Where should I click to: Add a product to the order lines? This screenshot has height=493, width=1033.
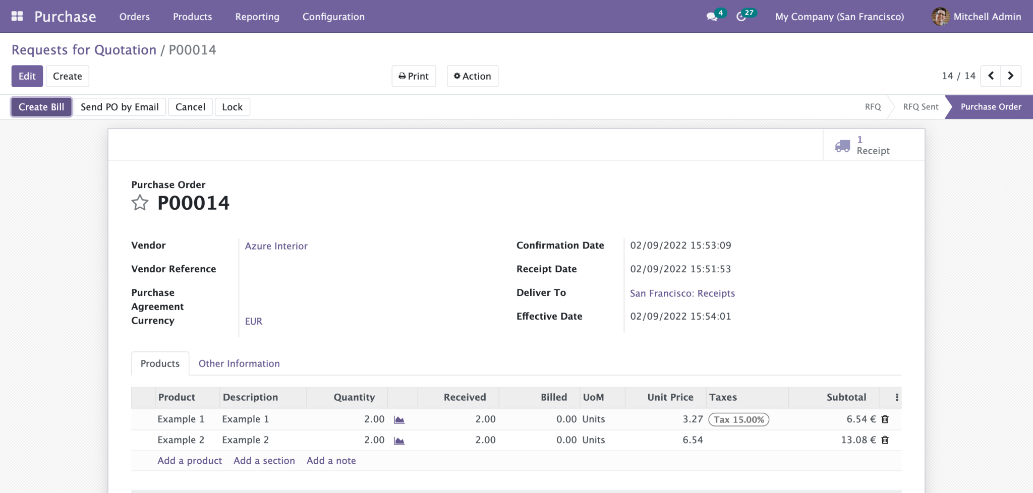[x=189, y=460]
